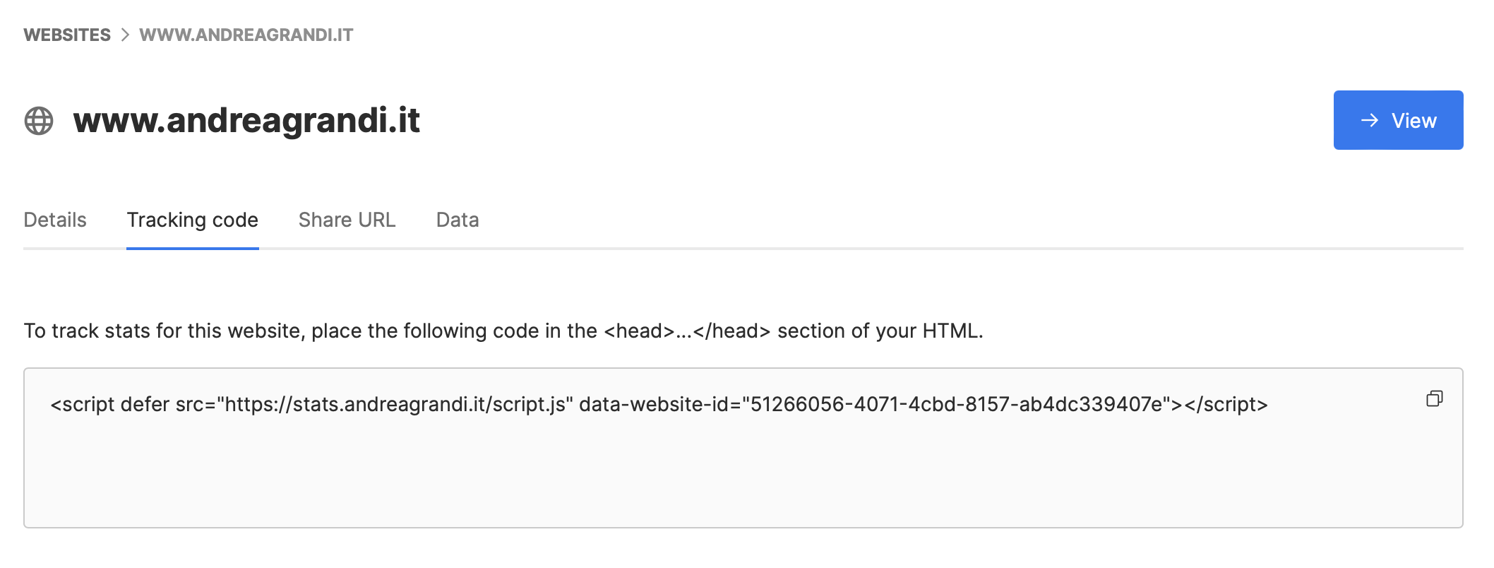Open the Data tab
1494x568 pixels.
[458, 220]
